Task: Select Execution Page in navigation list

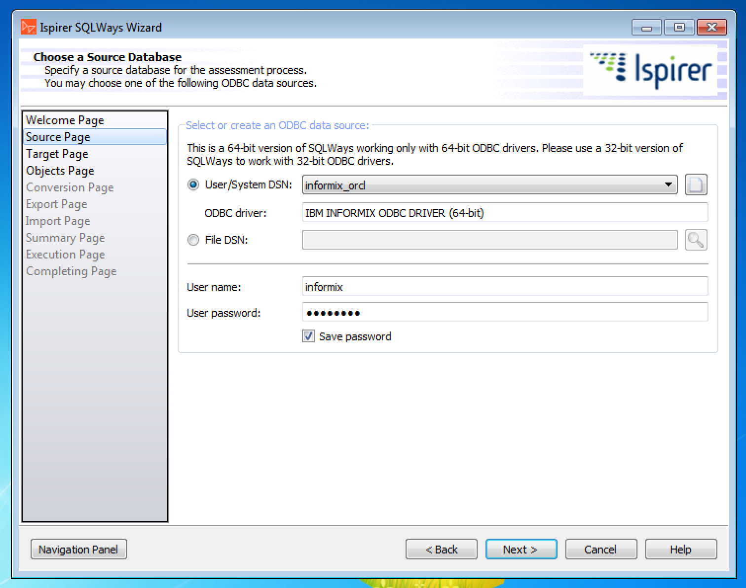Action: pyautogui.click(x=95, y=255)
